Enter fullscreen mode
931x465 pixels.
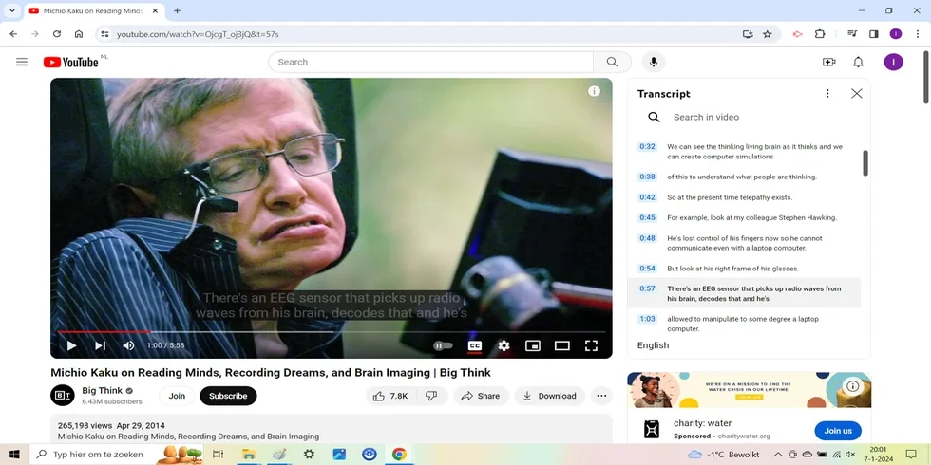click(x=591, y=346)
